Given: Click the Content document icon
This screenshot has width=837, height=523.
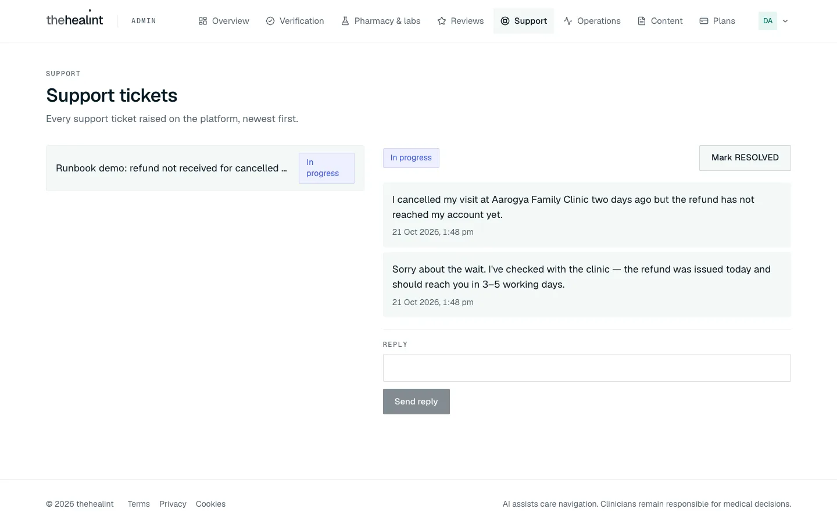Looking at the screenshot, I should click(x=642, y=21).
